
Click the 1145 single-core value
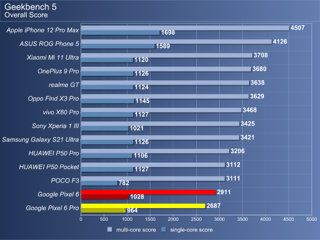pos(142,101)
